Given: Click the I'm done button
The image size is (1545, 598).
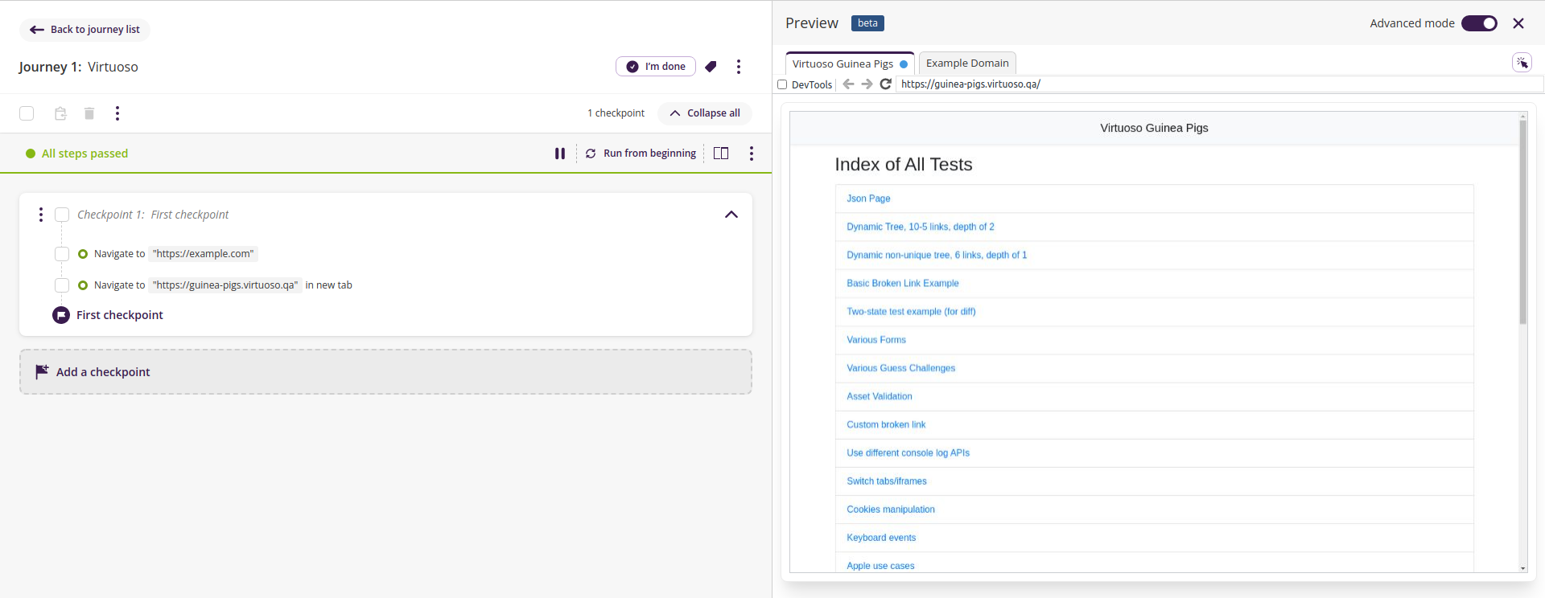Looking at the screenshot, I should (x=656, y=67).
